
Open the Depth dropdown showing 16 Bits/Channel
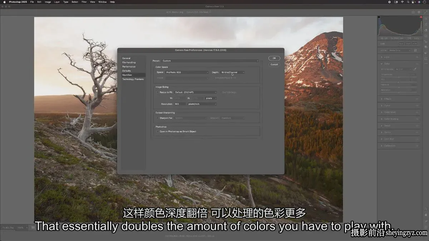coord(232,72)
